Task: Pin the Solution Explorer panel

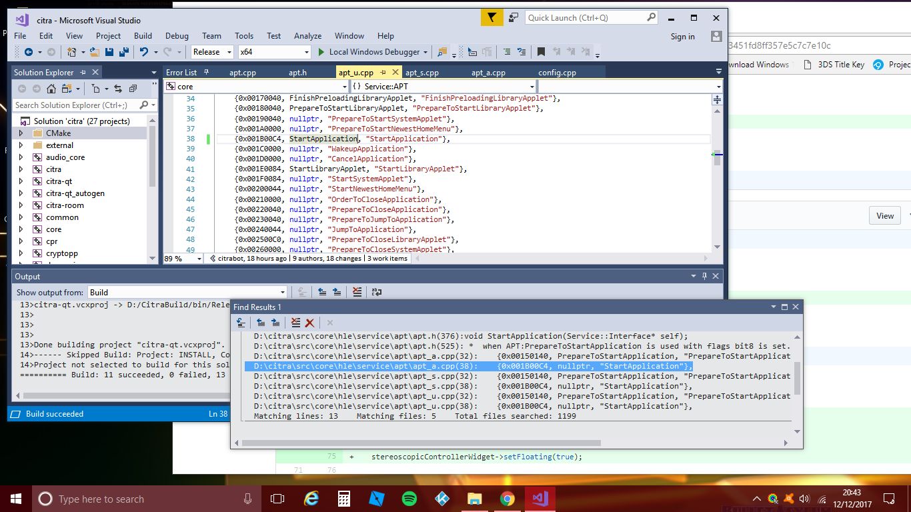Action: click(x=83, y=72)
